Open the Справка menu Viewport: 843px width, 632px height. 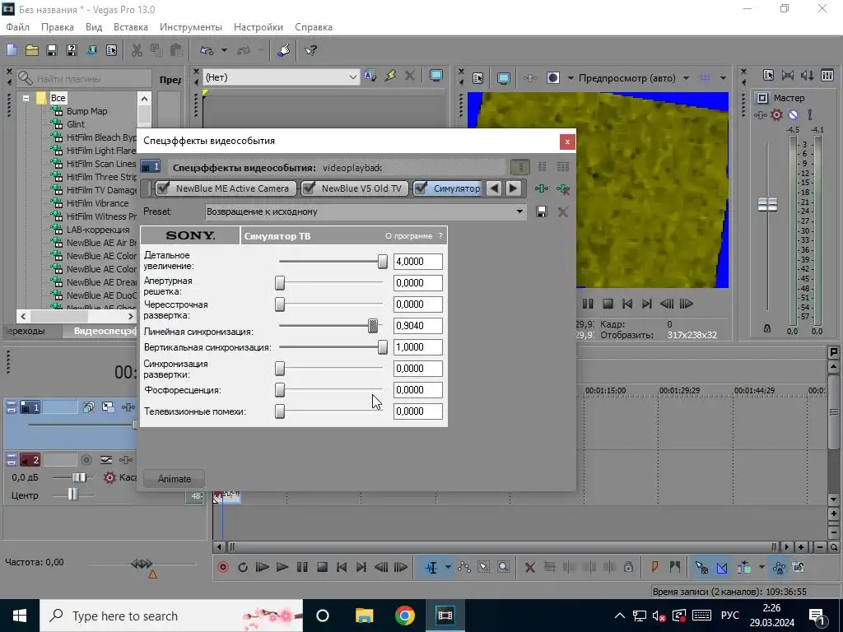pyautogui.click(x=314, y=27)
